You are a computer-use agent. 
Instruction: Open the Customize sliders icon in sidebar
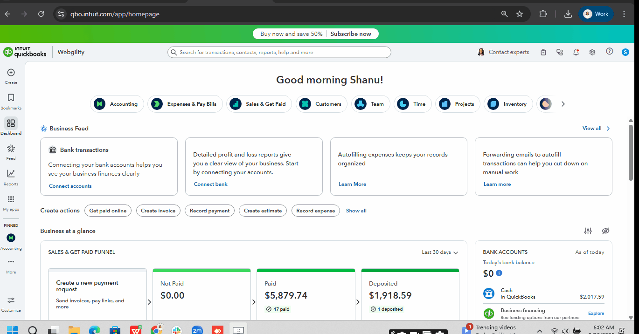point(11,300)
